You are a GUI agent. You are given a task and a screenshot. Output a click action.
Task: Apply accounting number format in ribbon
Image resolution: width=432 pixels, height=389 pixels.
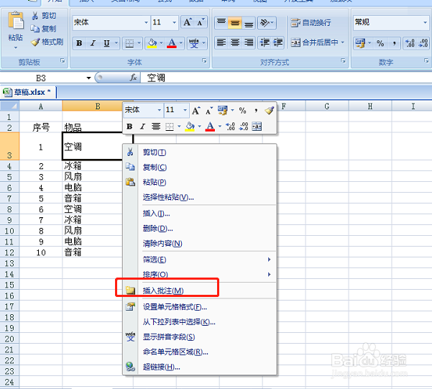click(360, 43)
